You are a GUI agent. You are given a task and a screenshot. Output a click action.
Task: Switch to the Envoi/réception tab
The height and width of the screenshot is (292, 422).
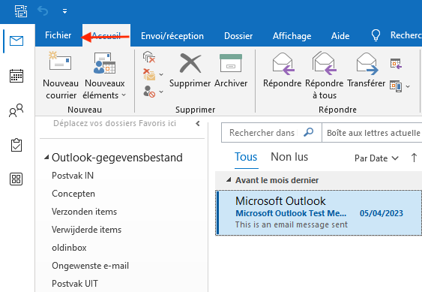(172, 36)
